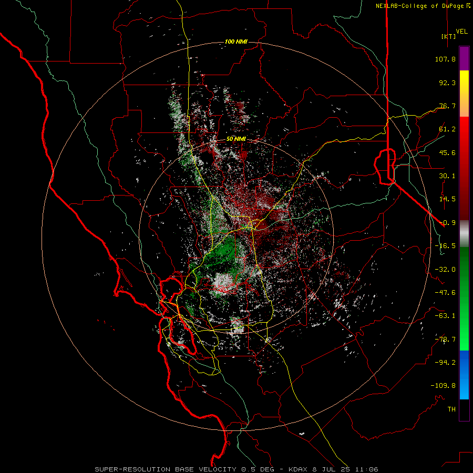The height and width of the screenshot is (473, 473).
Task: Click the 30.1 velocity scale value
Action: click(x=447, y=176)
